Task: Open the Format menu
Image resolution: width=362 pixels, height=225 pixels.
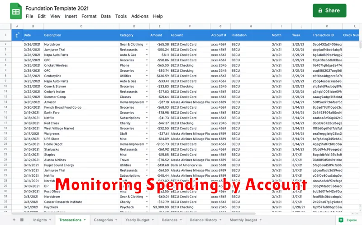Action: pos(89,16)
